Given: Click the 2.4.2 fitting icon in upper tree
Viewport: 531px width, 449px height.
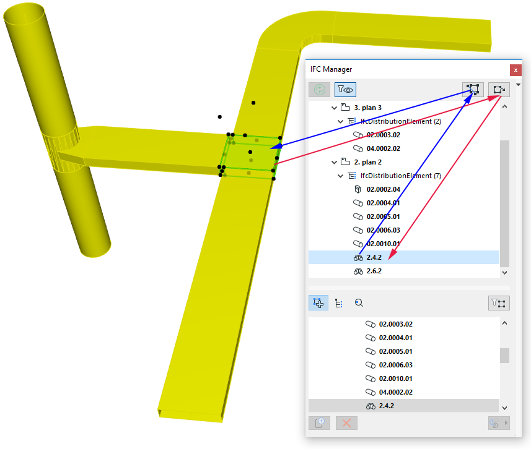Looking at the screenshot, I should pyautogui.click(x=358, y=258).
